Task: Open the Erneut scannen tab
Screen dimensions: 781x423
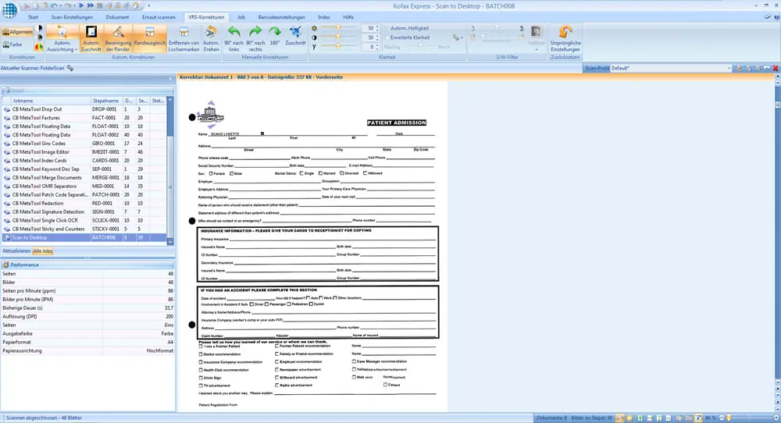Action: (x=159, y=17)
